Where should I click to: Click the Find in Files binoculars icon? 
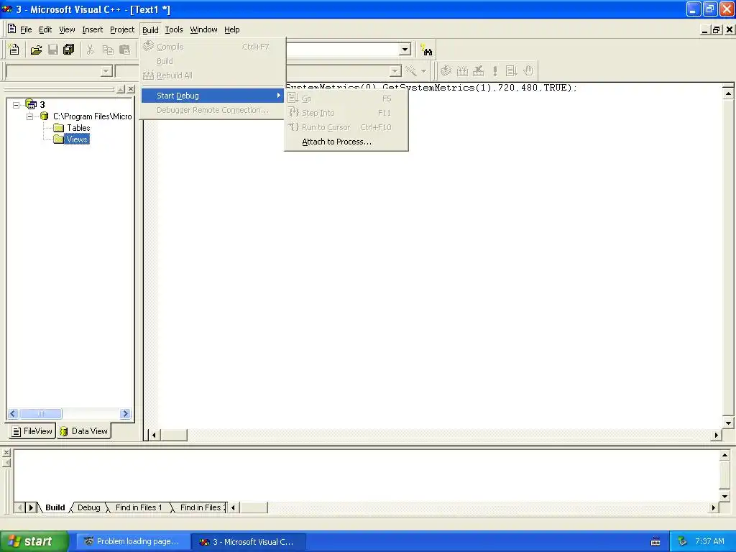coord(427,50)
